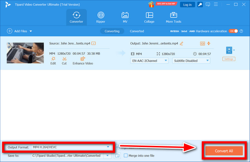Click the compress video icon
Viewport: 250px width, 162px height.
click(x=209, y=43)
